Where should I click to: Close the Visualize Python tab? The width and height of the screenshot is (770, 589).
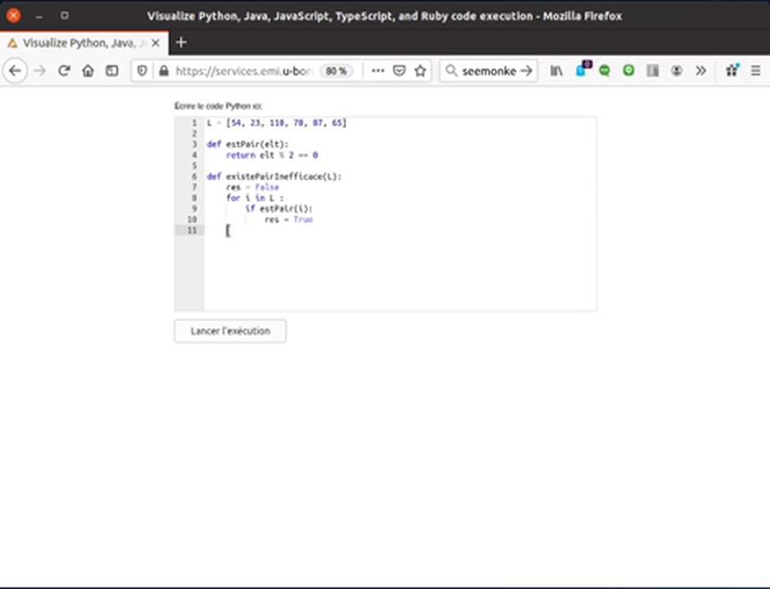(156, 43)
